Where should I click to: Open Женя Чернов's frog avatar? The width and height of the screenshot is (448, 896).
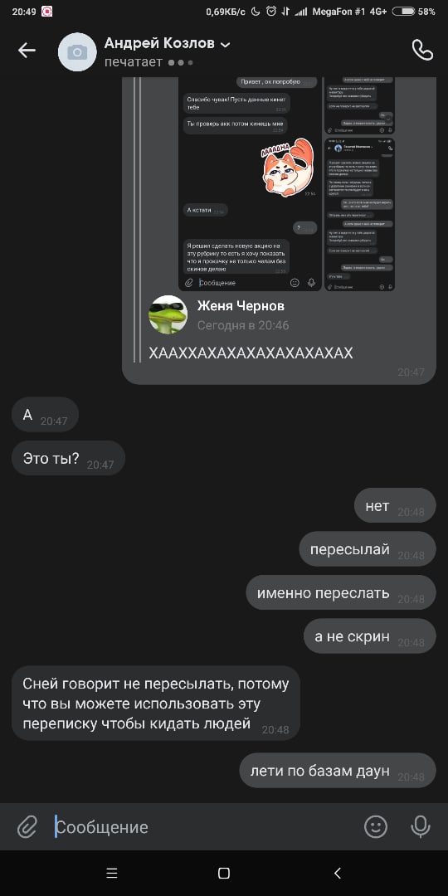(x=168, y=314)
